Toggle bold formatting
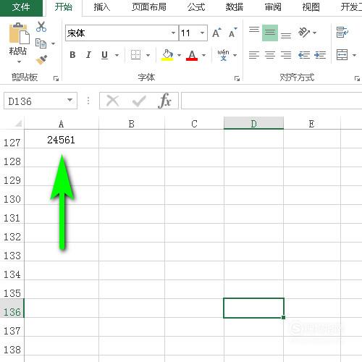362x362 pixels. coord(72,55)
